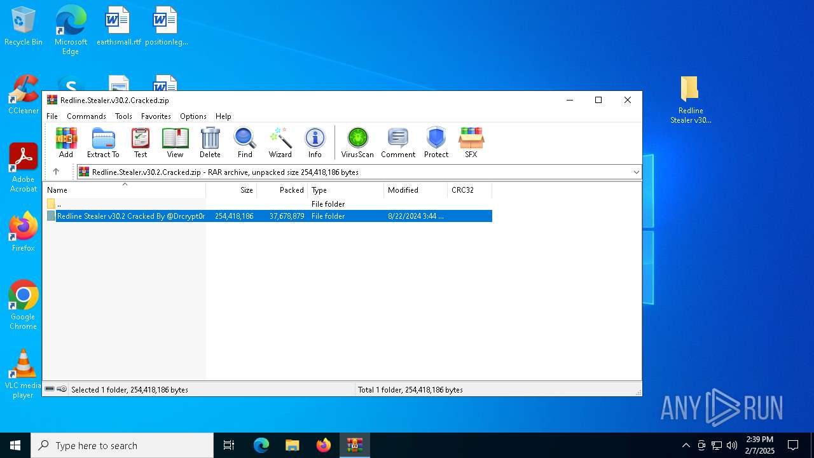Click the WinRAR taskbar button
Viewport: 814px width, 458px height.
point(354,445)
